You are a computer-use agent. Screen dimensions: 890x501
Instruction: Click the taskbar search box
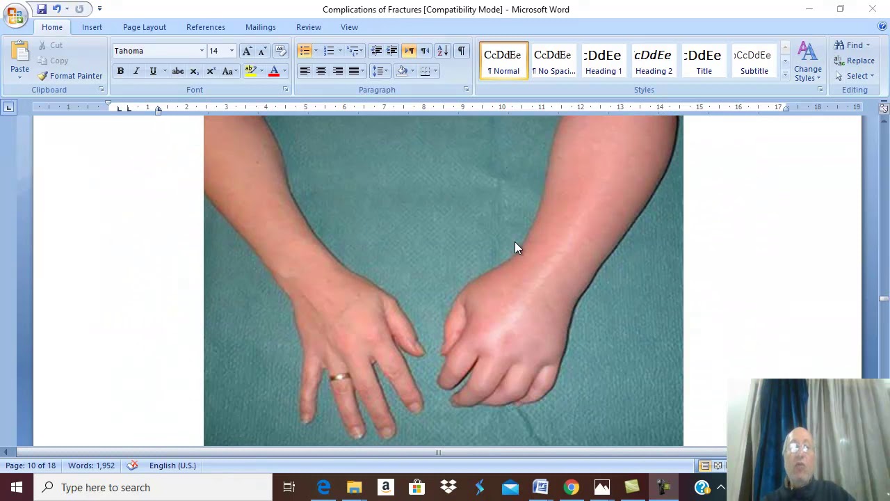(152, 488)
